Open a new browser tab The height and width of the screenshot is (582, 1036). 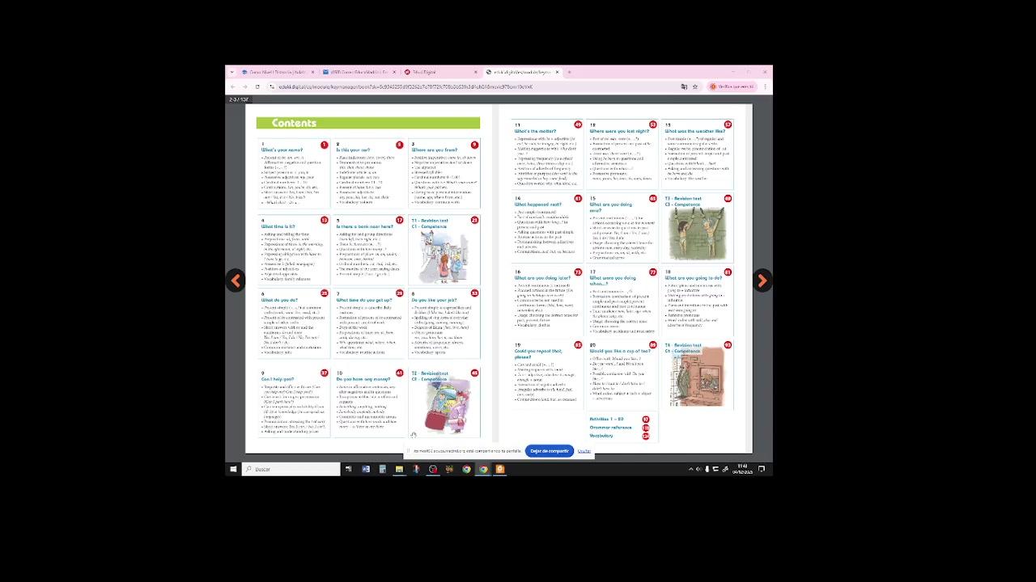[x=569, y=72]
